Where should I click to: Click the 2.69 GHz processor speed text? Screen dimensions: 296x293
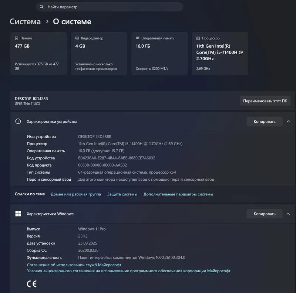point(203,69)
